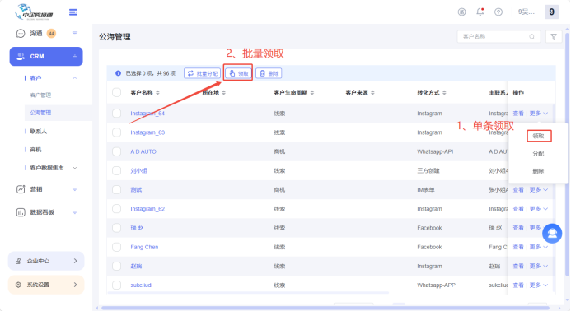Open the Fang Chen customer link
571x311 pixels.
pyautogui.click(x=144, y=247)
